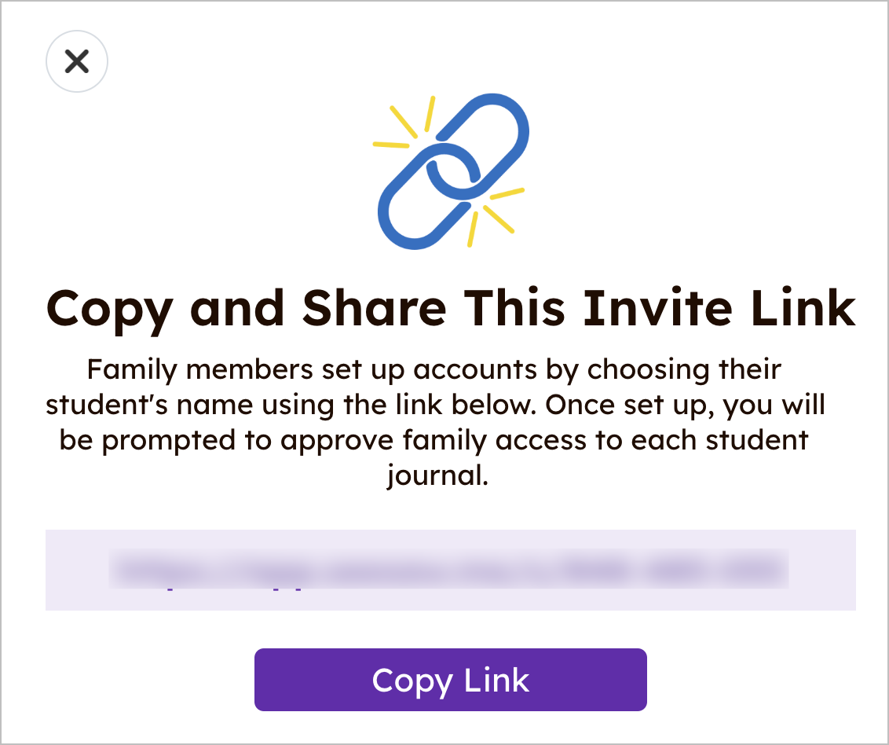The width and height of the screenshot is (889, 745).
Task: Click the blue chain link illustration
Action: point(452,171)
